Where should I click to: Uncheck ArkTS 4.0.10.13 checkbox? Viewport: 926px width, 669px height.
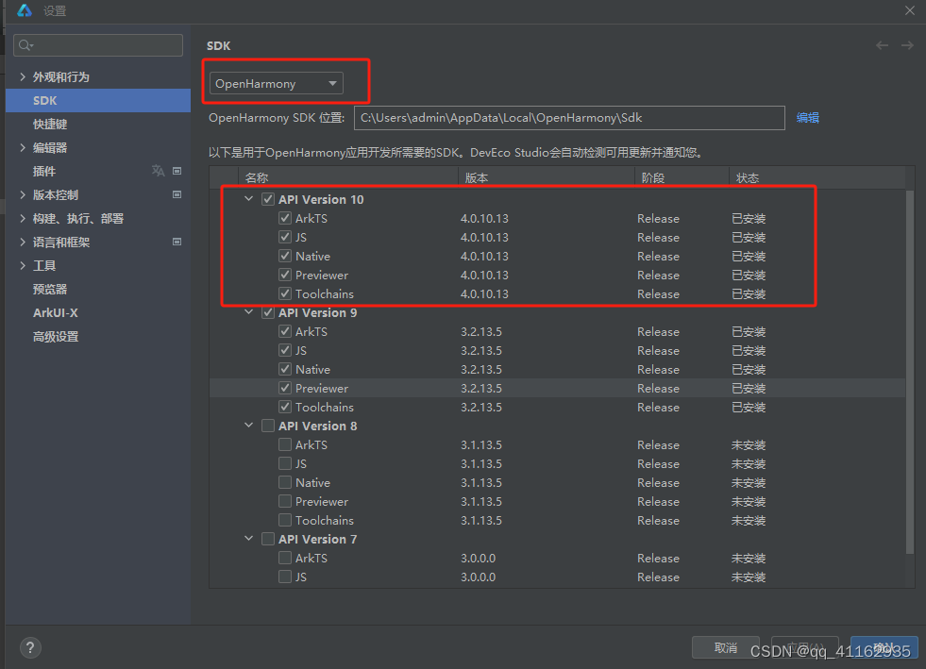tap(285, 218)
